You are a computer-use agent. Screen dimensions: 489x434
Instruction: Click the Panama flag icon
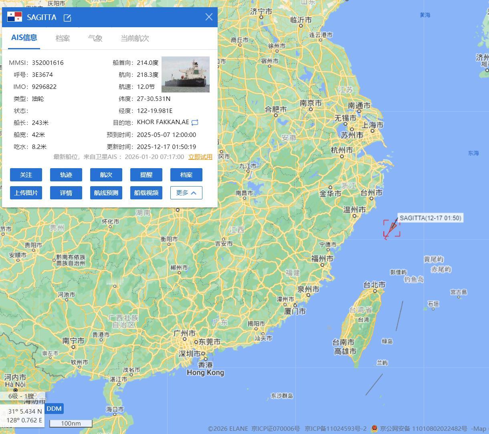pos(14,17)
